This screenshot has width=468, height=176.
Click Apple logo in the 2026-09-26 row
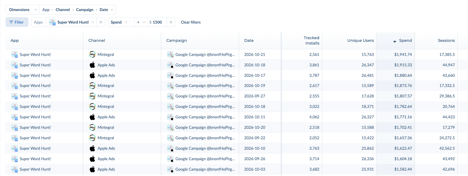point(92,159)
